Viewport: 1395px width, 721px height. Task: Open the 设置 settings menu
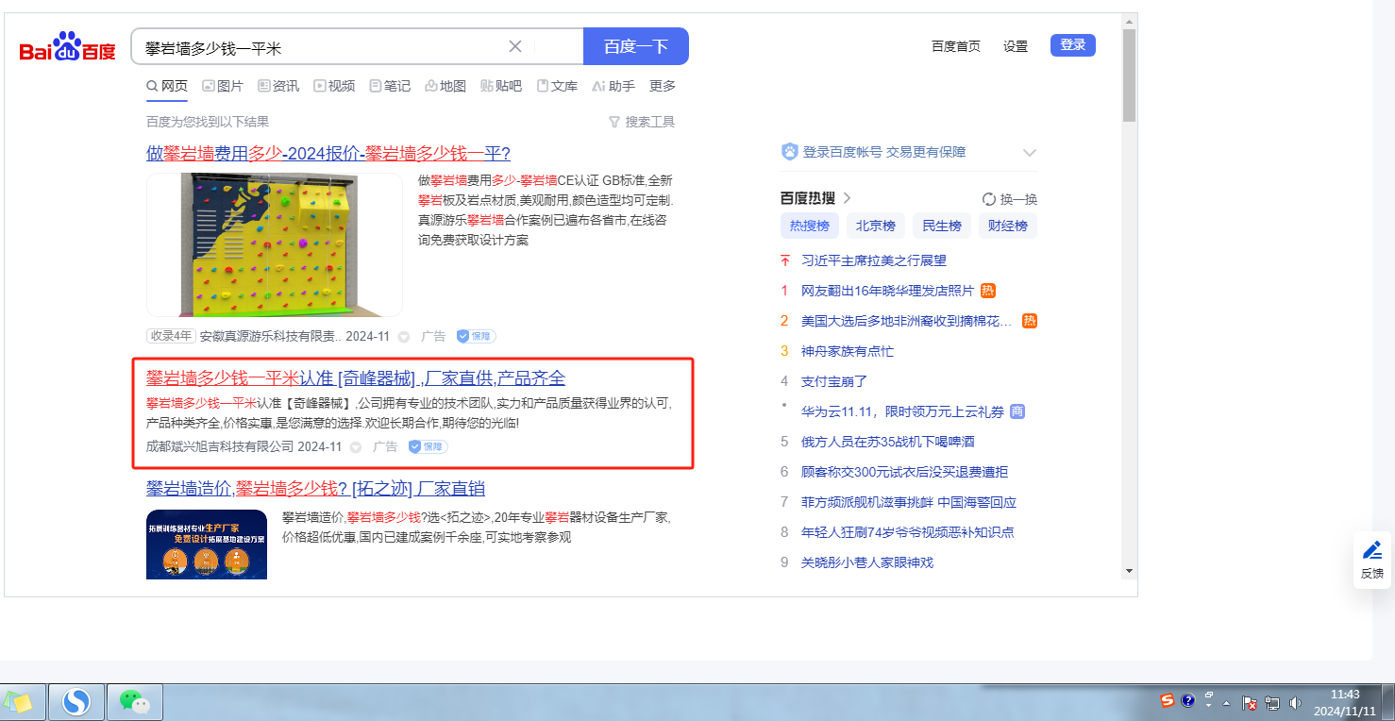point(1016,46)
